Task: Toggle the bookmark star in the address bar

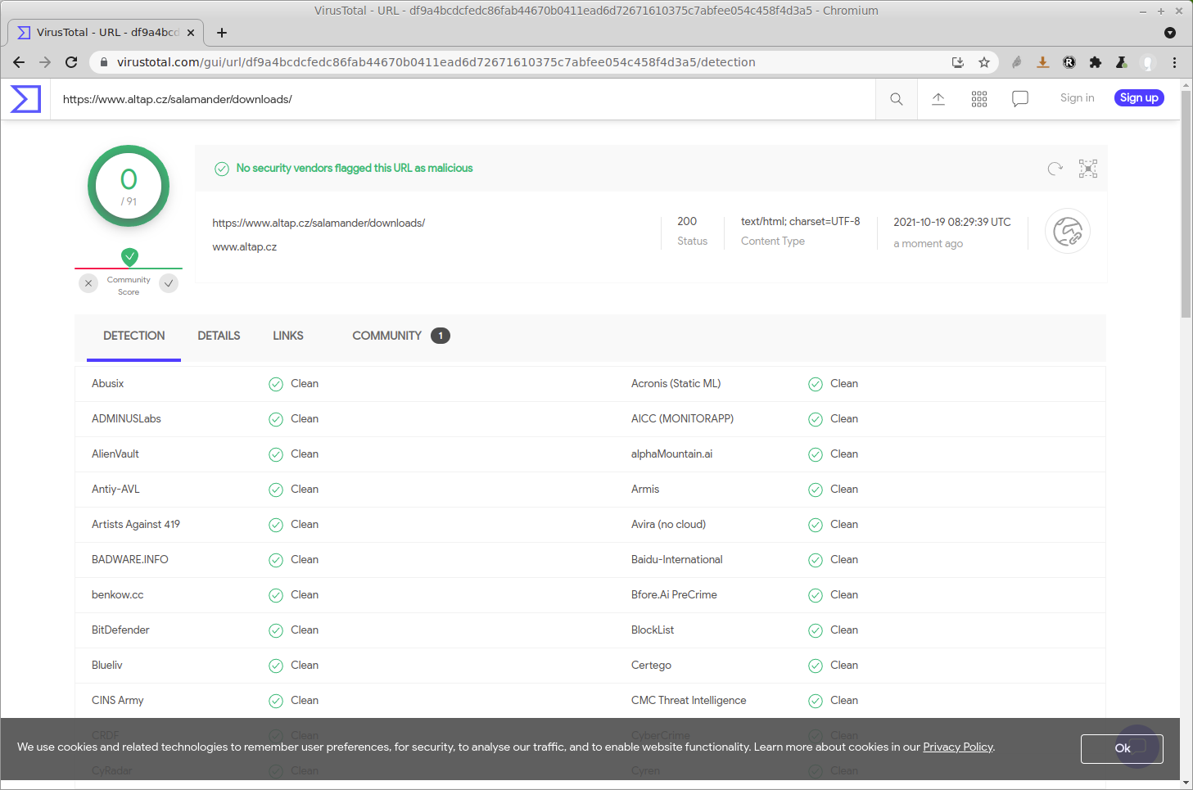Action: [984, 62]
